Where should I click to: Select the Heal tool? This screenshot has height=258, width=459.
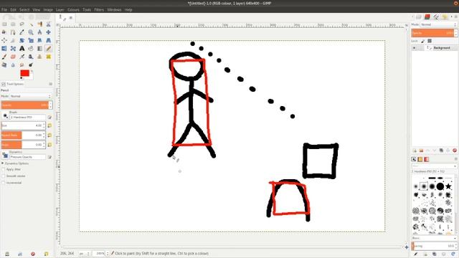[x=48, y=57]
